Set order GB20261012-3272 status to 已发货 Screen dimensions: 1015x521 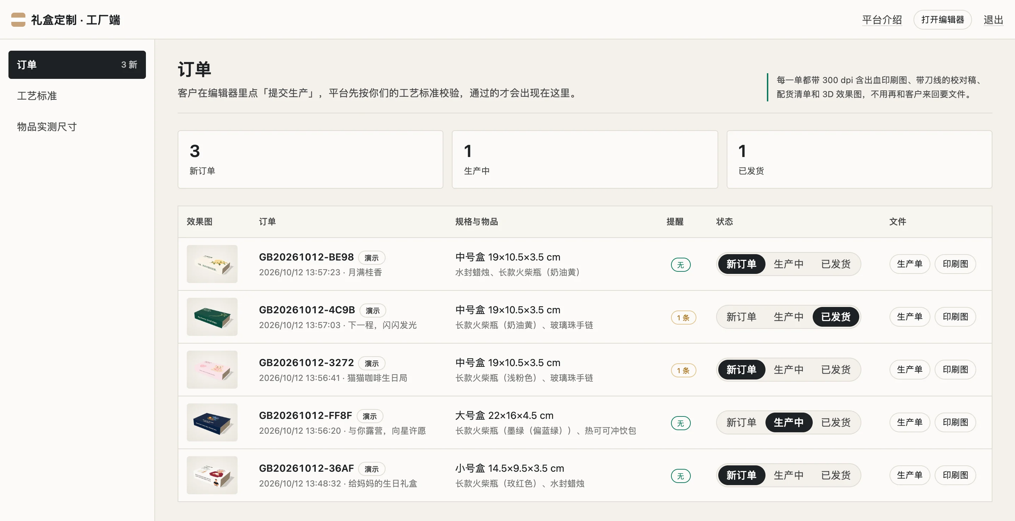pos(836,370)
